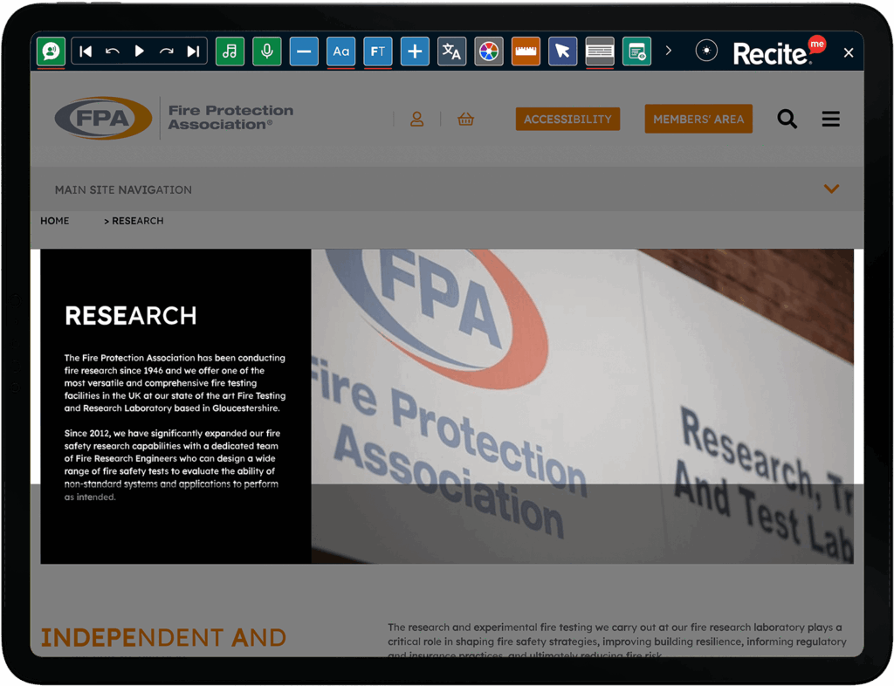Open the MEMBERS' AREA button
The height and width of the screenshot is (686, 894).
[x=698, y=119]
